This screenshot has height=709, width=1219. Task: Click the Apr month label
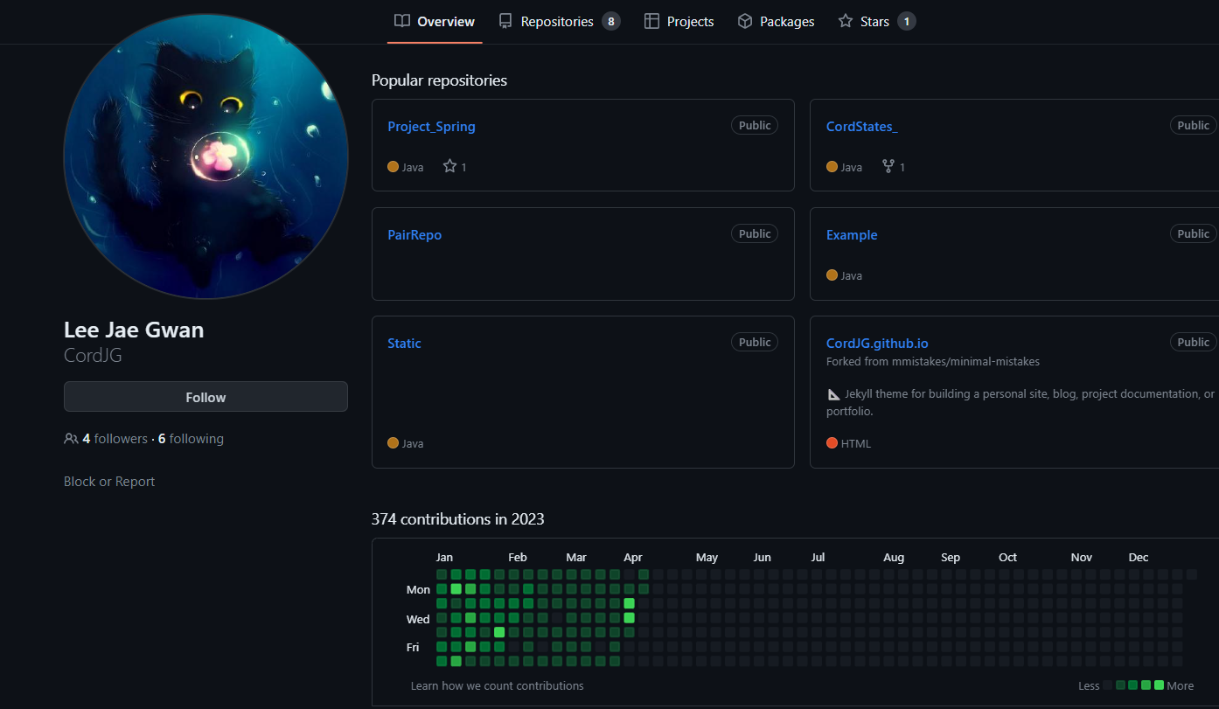point(633,558)
